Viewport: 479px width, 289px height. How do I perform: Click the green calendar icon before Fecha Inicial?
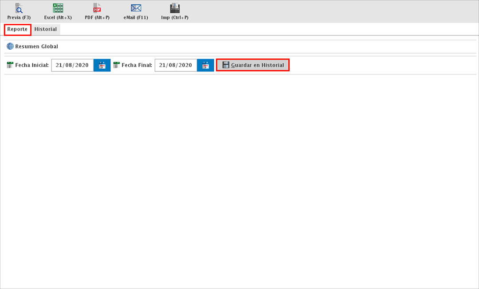(x=10, y=65)
